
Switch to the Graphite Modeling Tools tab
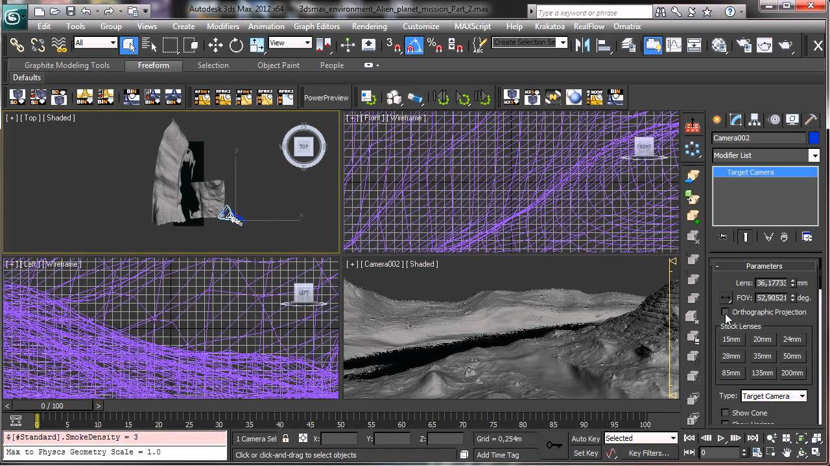[x=67, y=65]
